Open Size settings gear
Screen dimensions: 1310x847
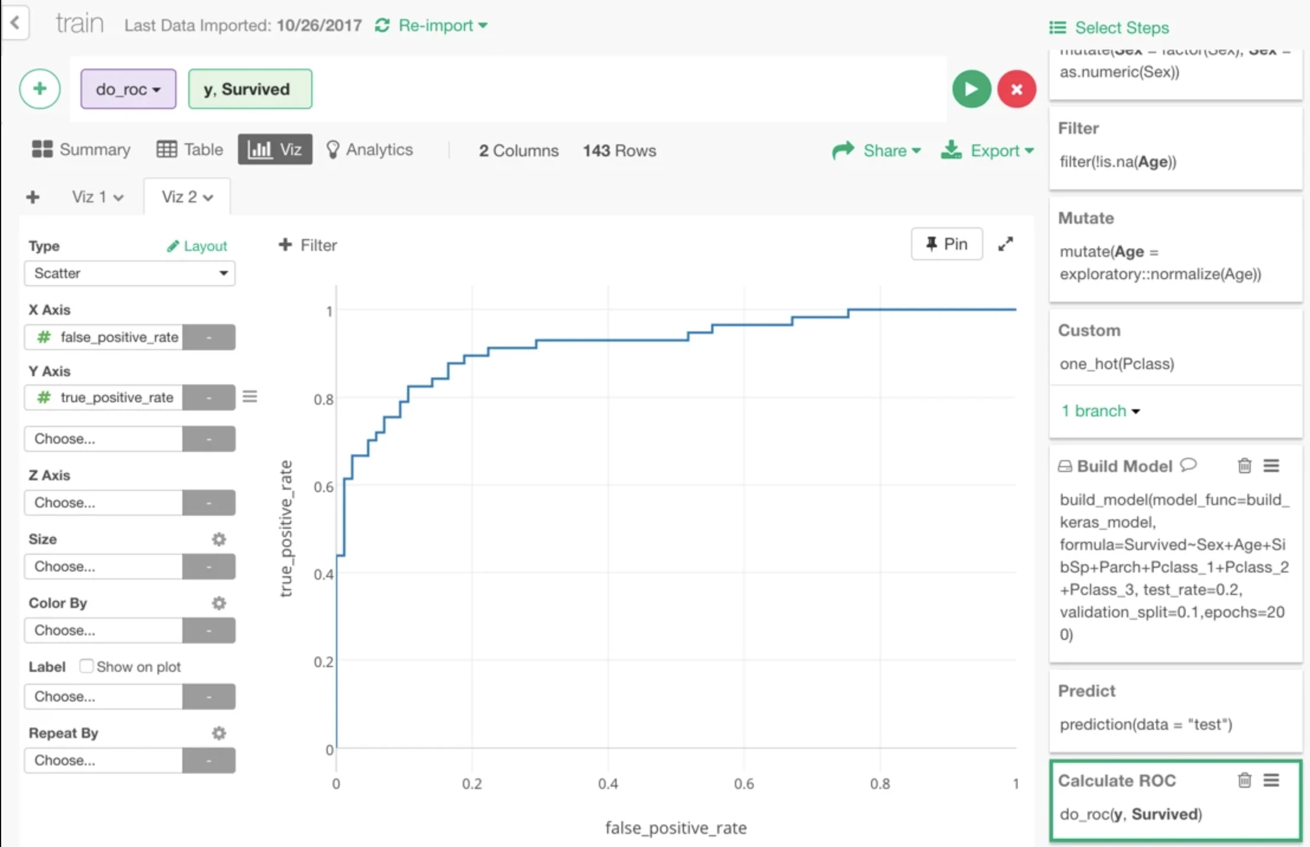(x=219, y=539)
